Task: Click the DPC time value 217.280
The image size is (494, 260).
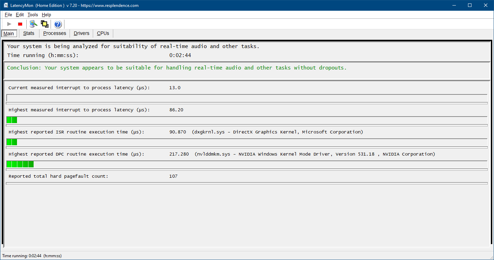Action: pos(179,154)
